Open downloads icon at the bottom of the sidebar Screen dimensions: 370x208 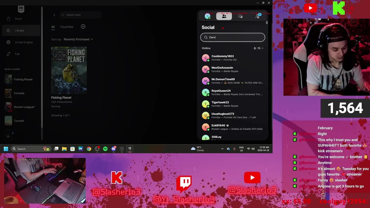[x=8, y=136]
